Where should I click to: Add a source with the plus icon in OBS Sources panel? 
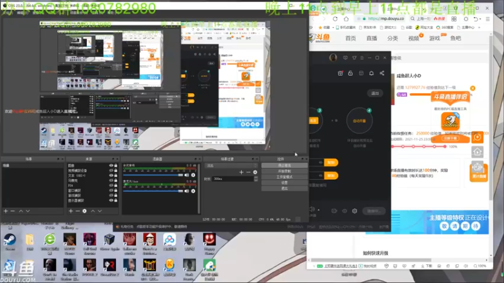[71, 211]
